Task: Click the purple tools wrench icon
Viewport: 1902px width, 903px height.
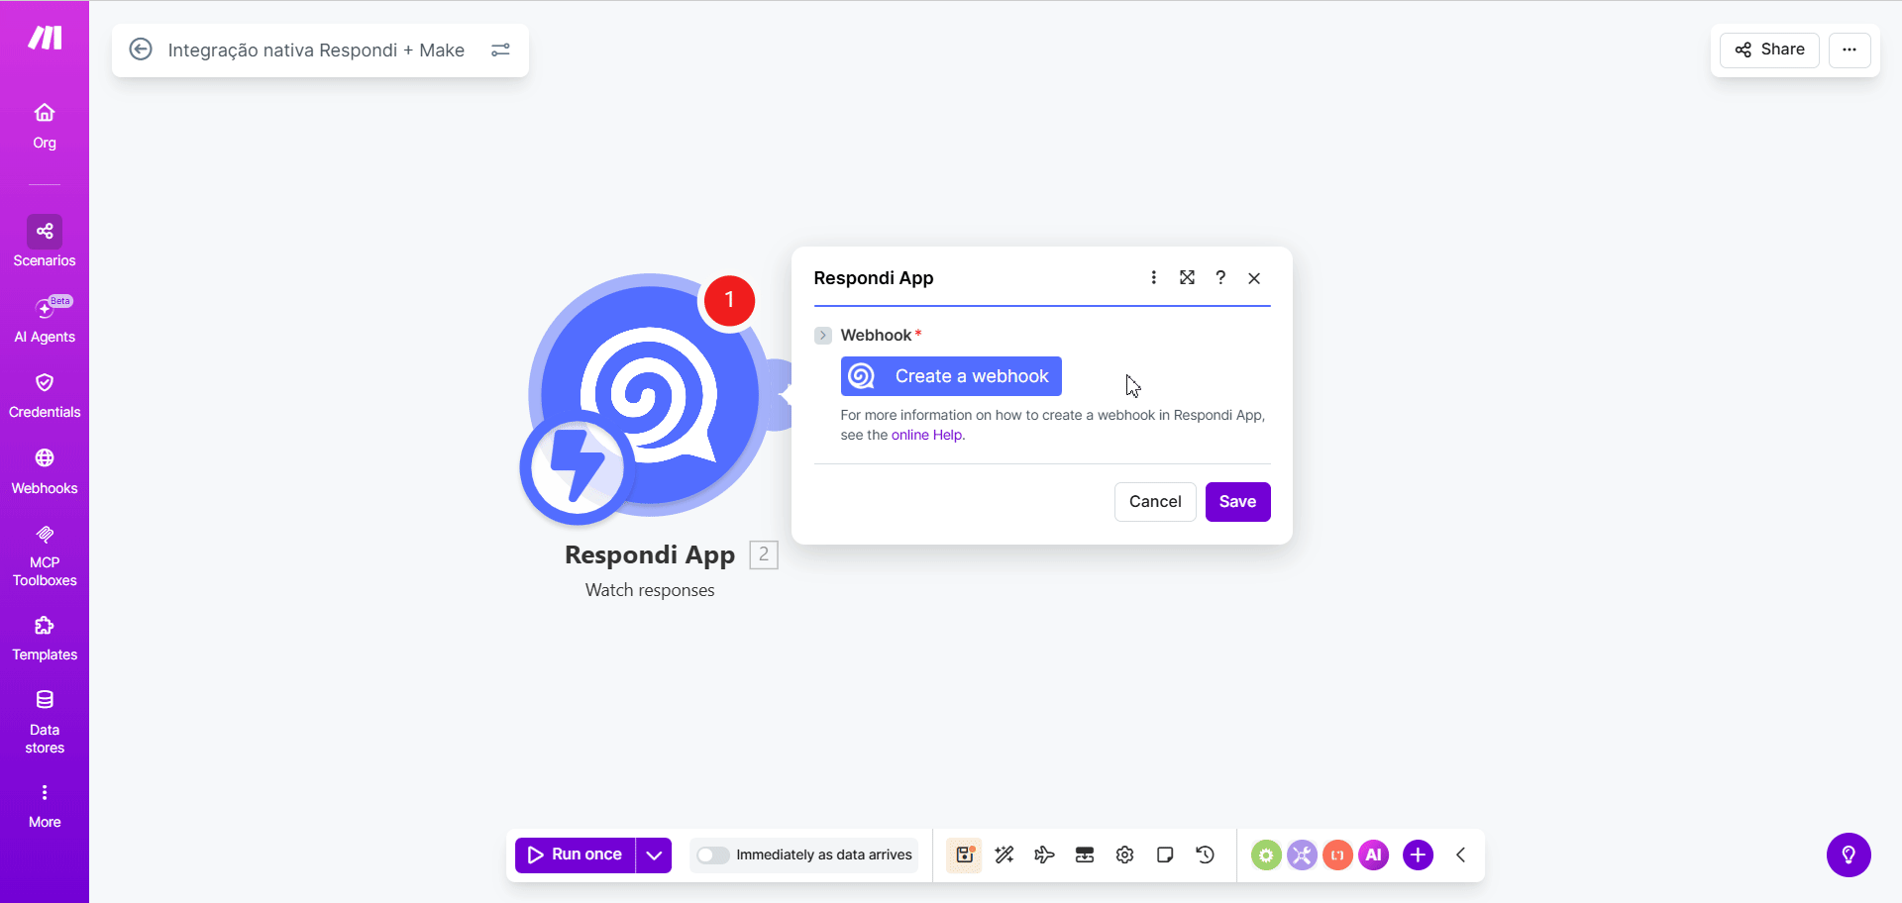Action: pyautogui.click(x=1302, y=854)
